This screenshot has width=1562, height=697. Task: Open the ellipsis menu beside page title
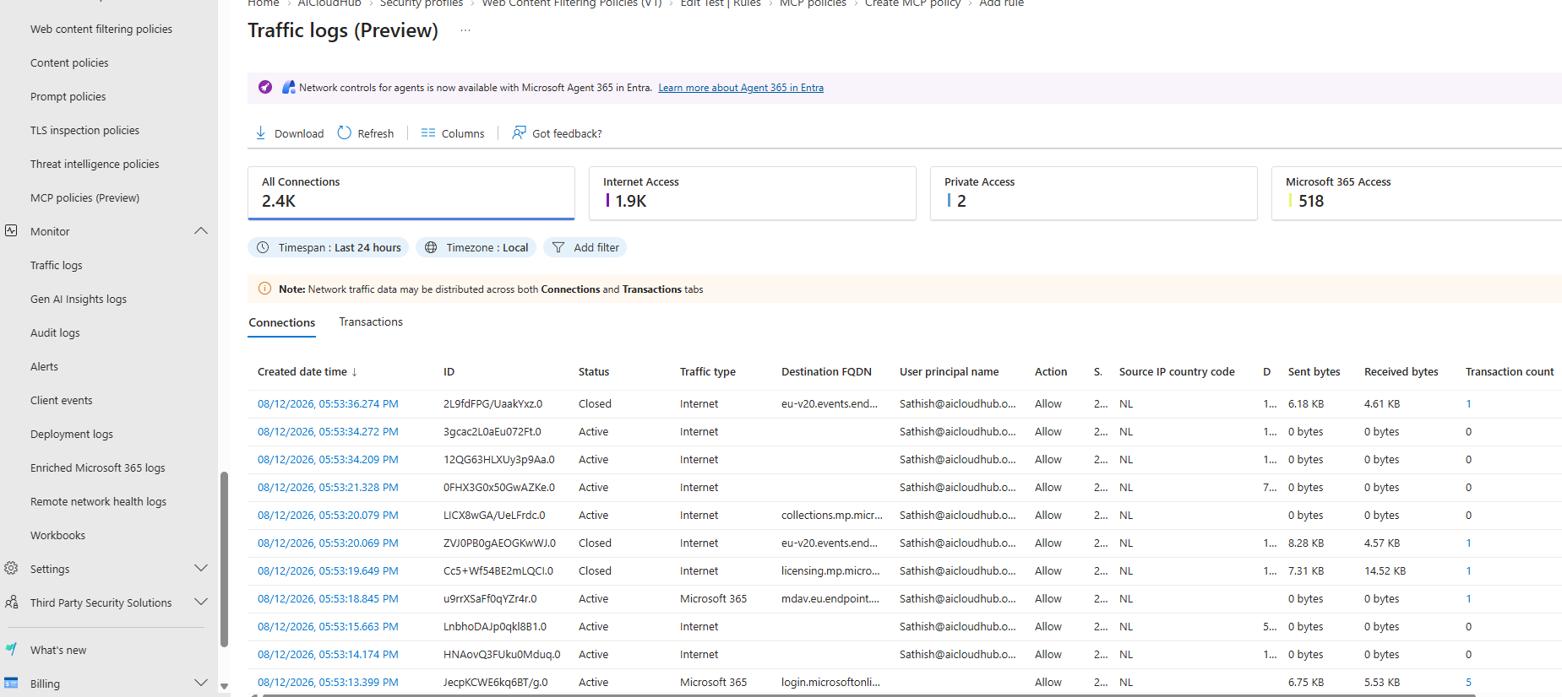coord(465,30)
